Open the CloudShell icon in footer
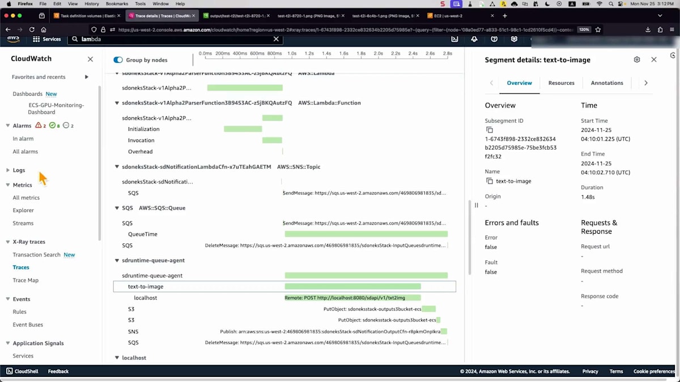 point(9,371)
